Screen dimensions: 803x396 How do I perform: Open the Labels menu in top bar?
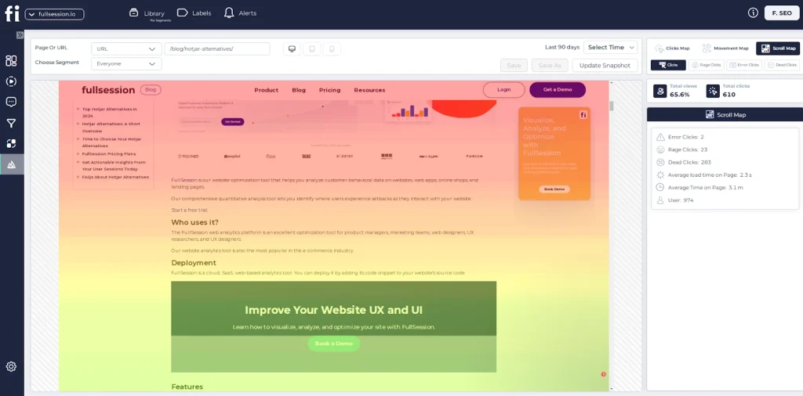click(x=194, y=13)
